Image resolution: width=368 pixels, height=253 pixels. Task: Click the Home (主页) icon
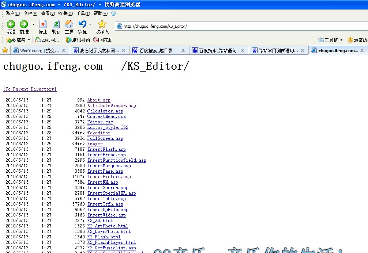[69, 24]
